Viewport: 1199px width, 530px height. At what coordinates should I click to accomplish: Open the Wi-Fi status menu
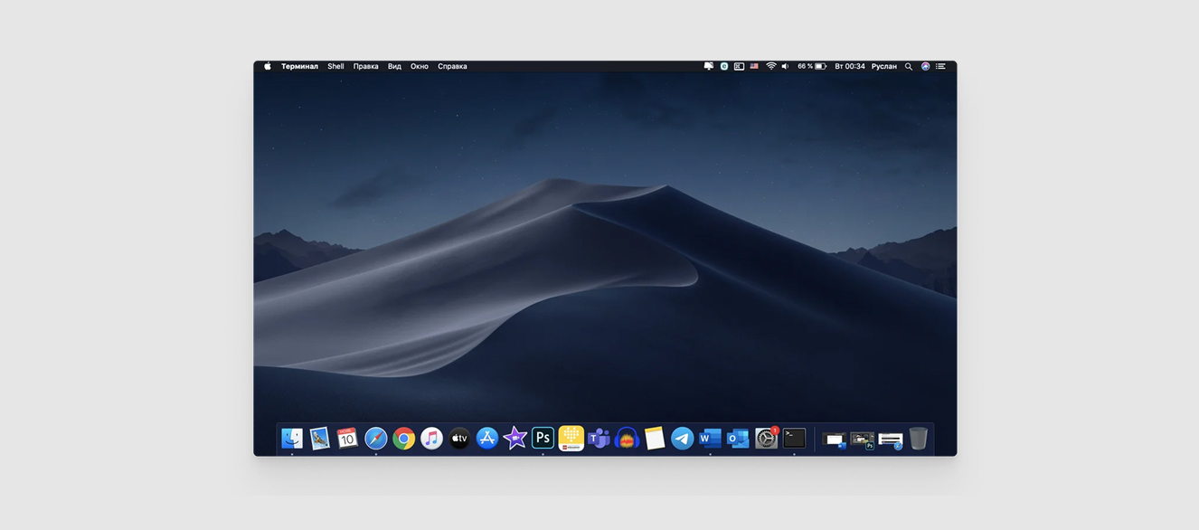click(770, 66)
